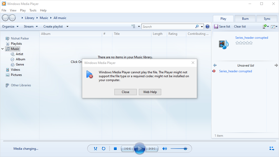
Task: Collapse the Music tree node
Action: coord(3,49)
